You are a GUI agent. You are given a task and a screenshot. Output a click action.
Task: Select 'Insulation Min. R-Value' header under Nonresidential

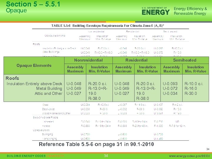99,69
